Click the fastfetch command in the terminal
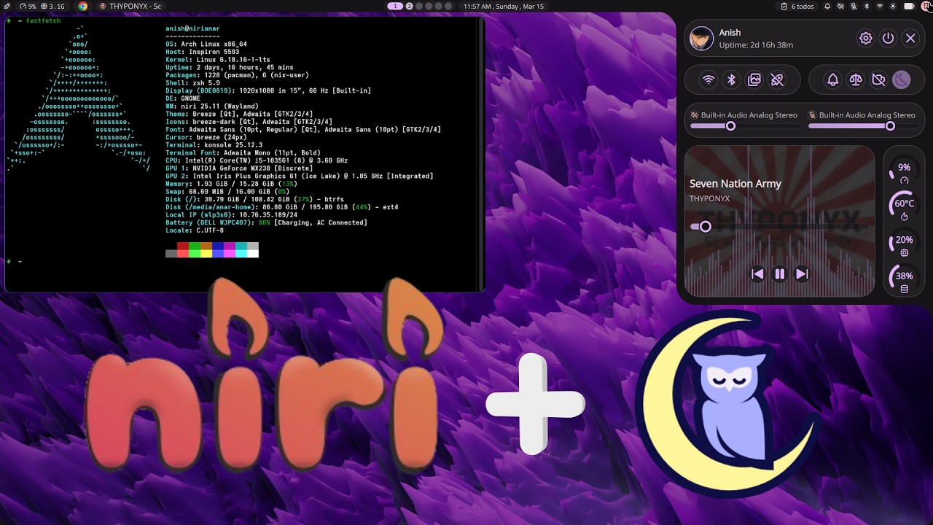The height and width of the screenshot is (525, 933). [x=43, y=20]
